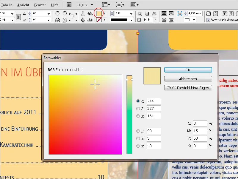238x179 pixels.
Task: Increase the stroke weight with the up stepper
Action: pyautogui.click(x=112, y=12)
